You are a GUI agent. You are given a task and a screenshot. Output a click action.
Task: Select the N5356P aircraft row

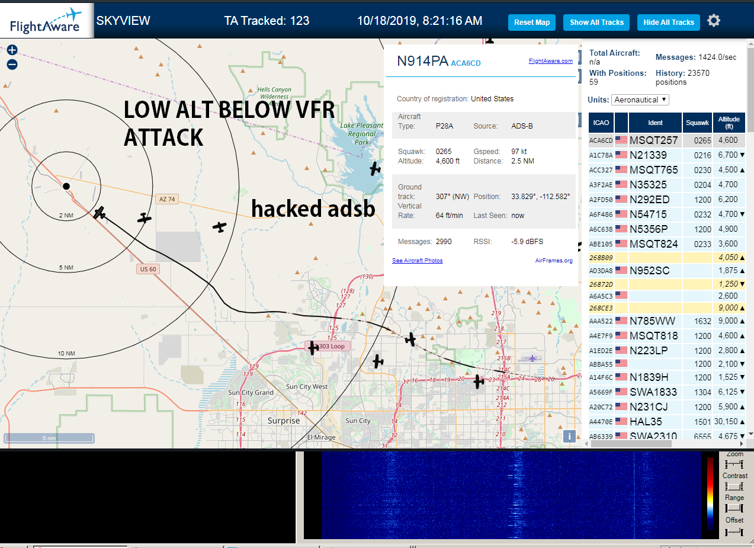tap(667, 229)
